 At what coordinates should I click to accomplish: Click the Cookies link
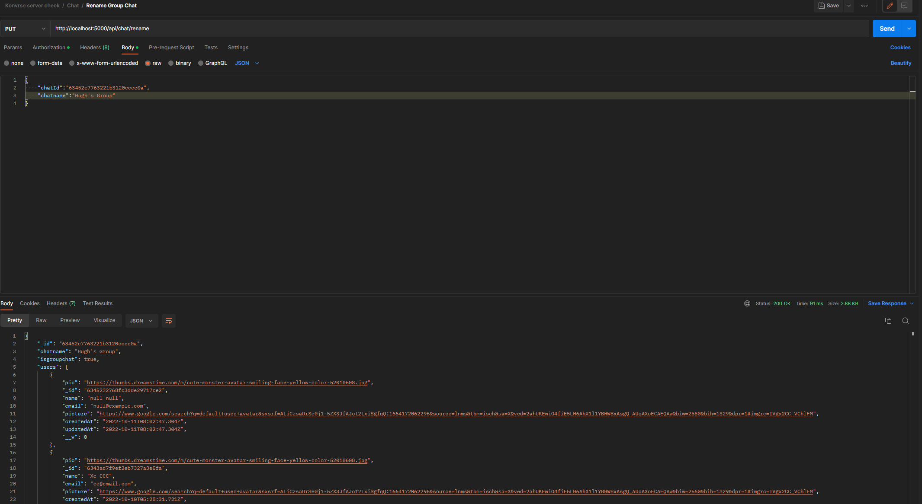[x=900, y=48]
